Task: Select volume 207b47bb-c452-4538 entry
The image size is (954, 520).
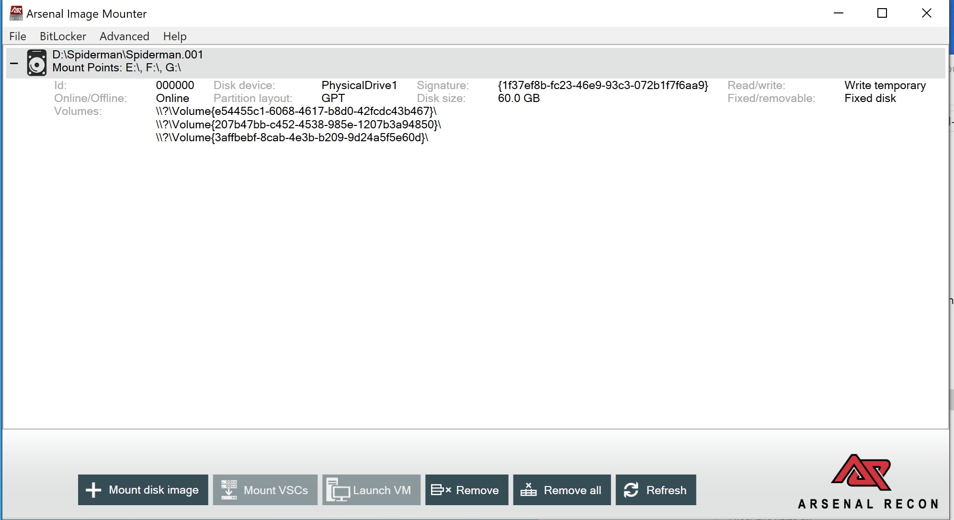Action: coord(298,124)
